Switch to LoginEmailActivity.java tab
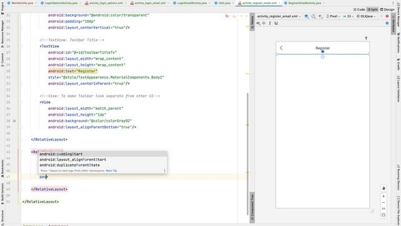 [192, 3]
